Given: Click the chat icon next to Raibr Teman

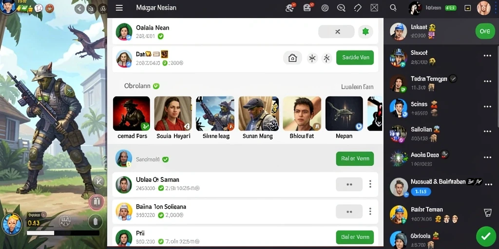Looking at the screenshot, I should [487, 213].
